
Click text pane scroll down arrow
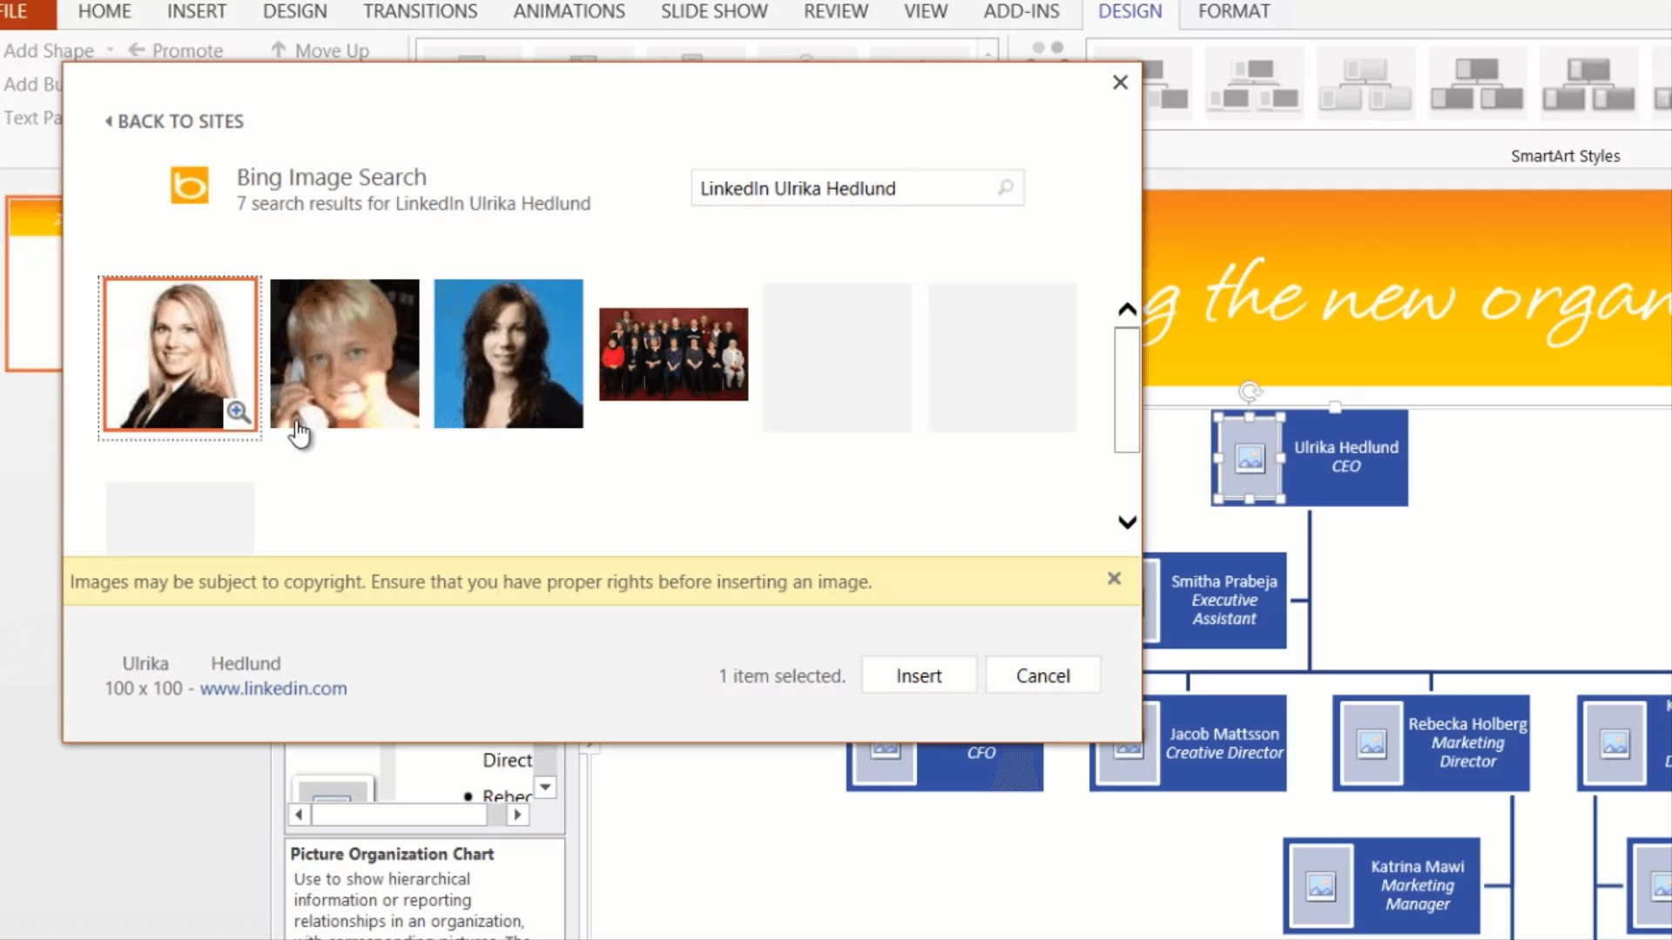pyautogui.click(x=545, y=787)
